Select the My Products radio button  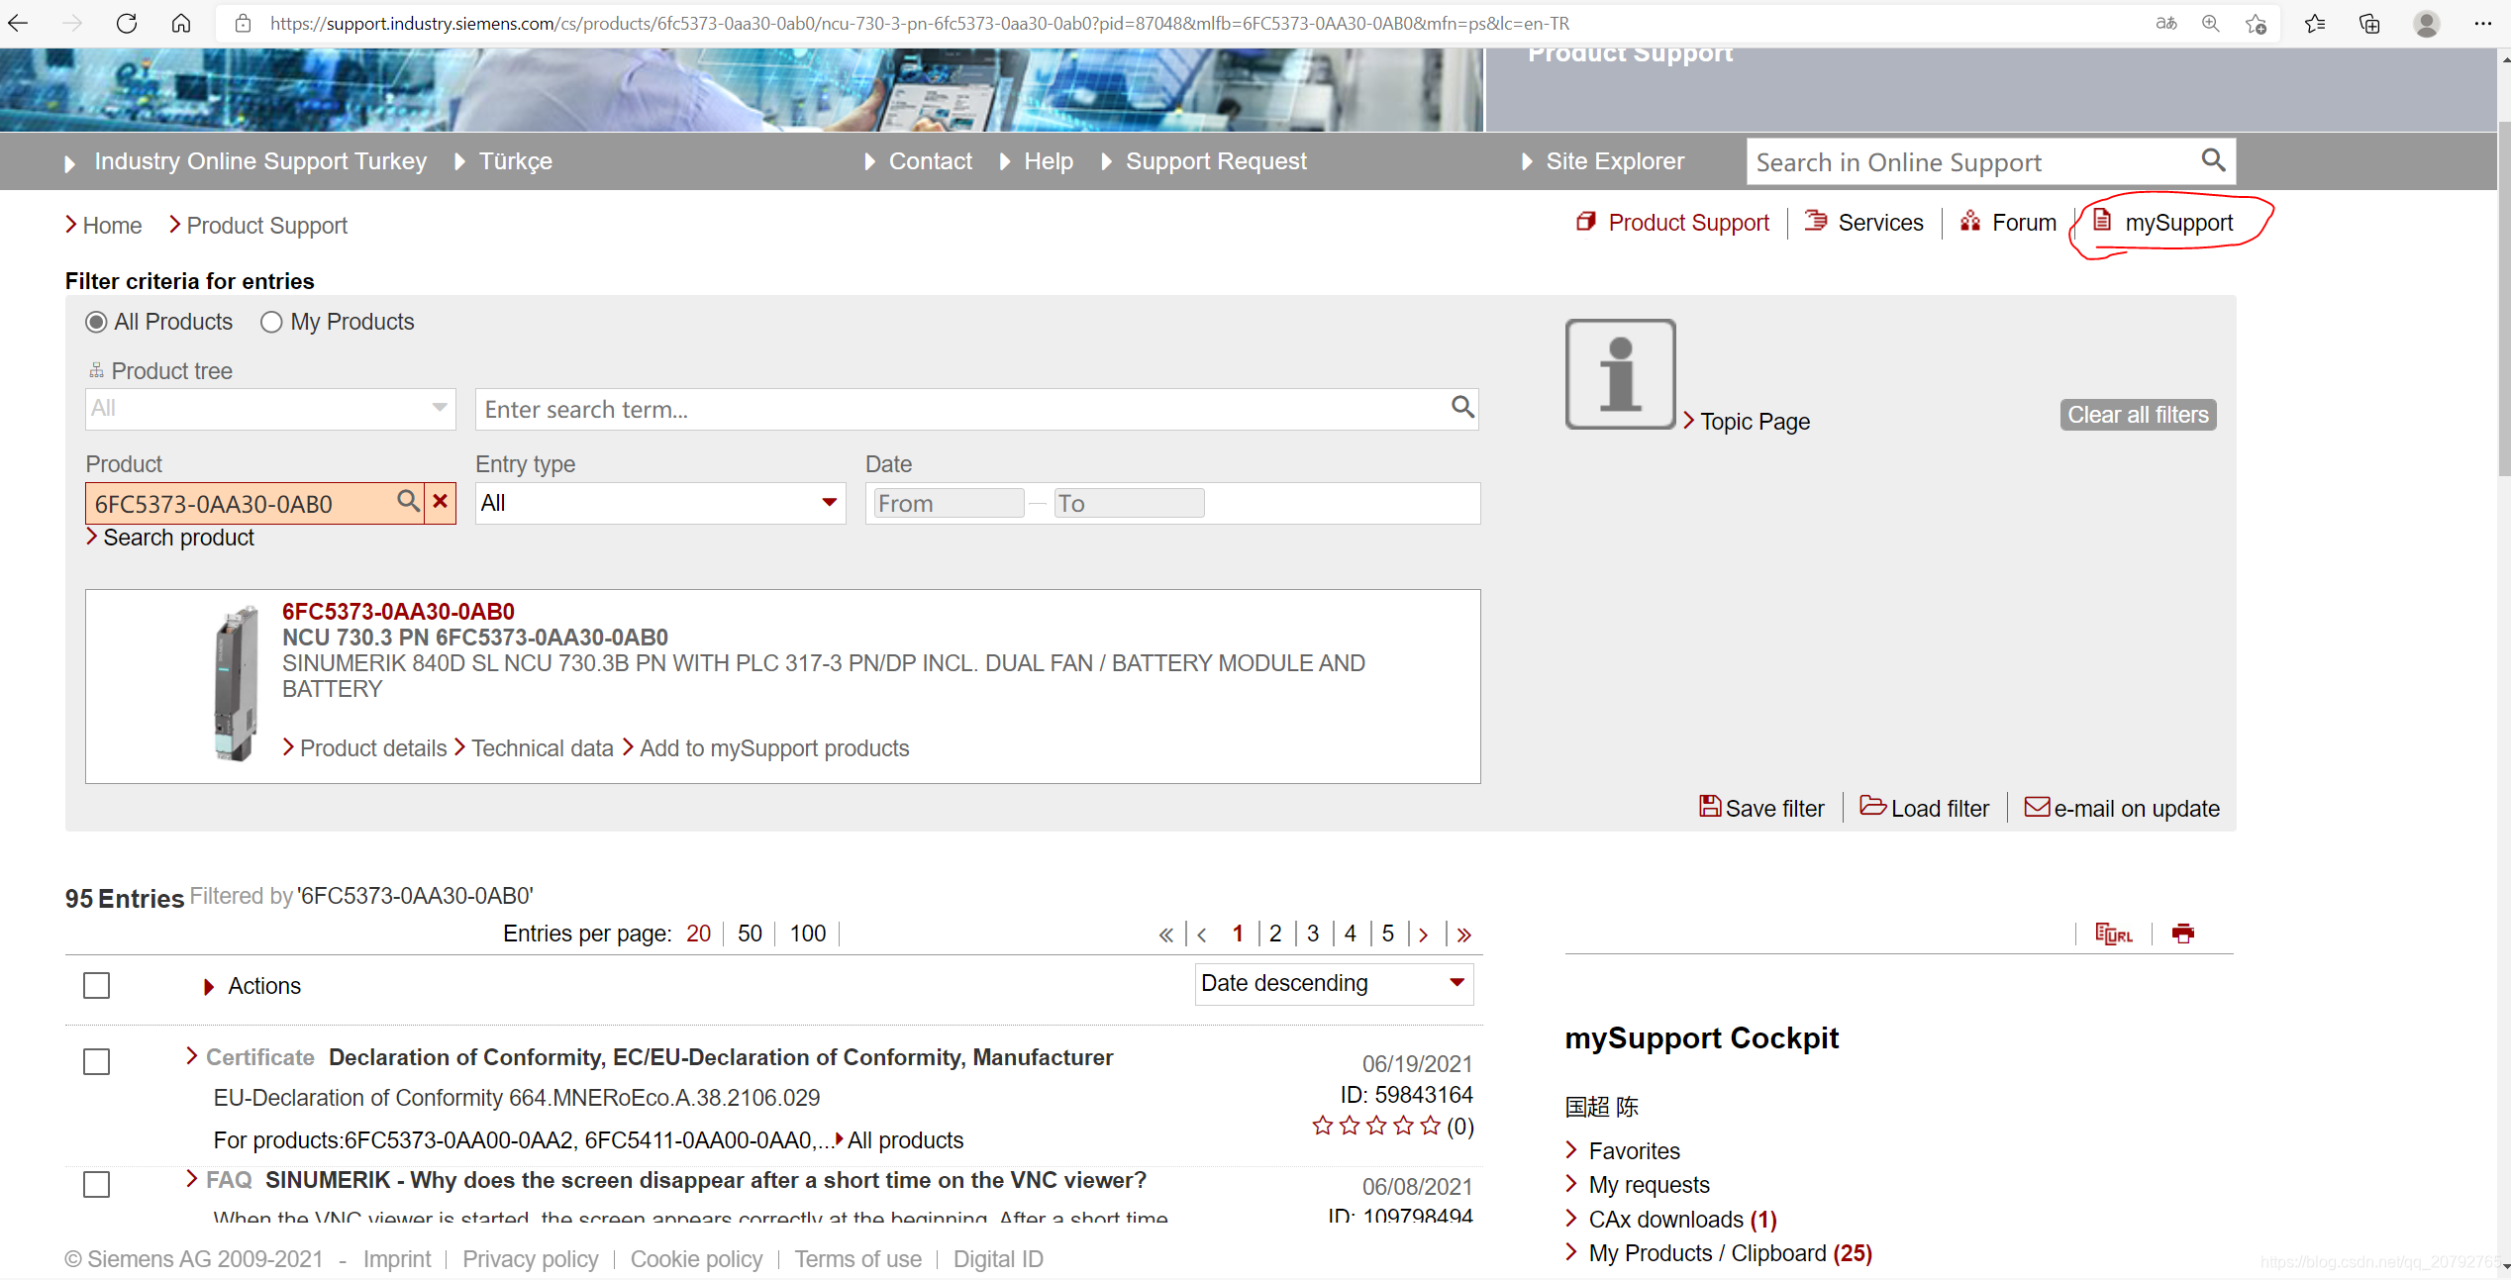click(x=271, y=323)
